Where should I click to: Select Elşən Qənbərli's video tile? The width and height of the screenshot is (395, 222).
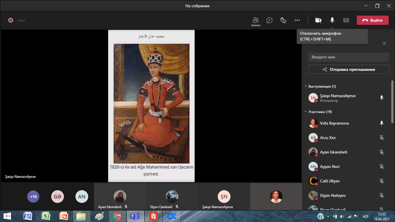click(x=172, y=197)
